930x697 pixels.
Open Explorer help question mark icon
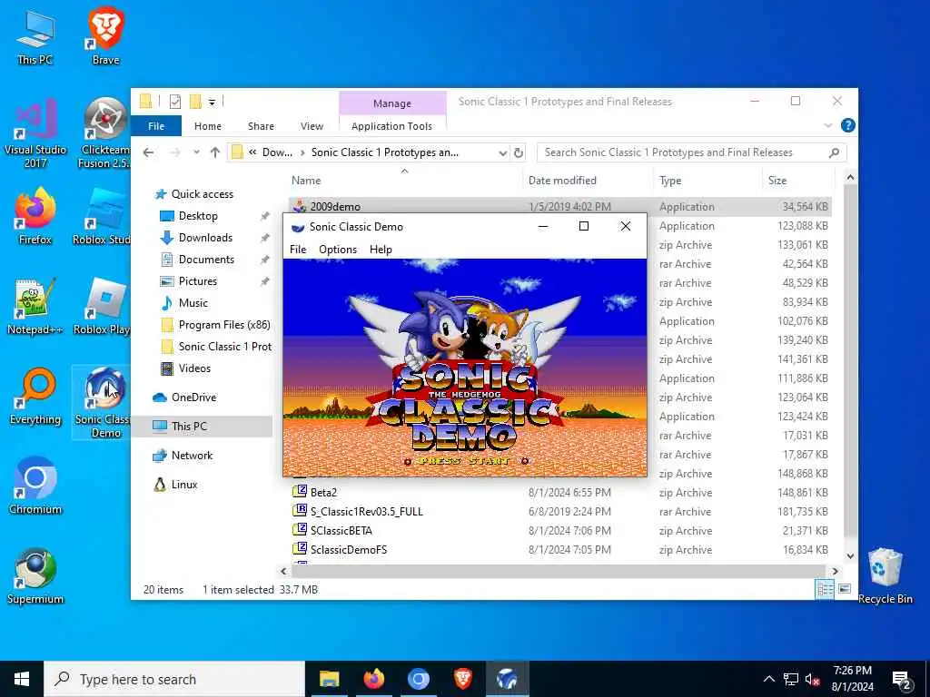pyautogui.click(x=848, y=125)
